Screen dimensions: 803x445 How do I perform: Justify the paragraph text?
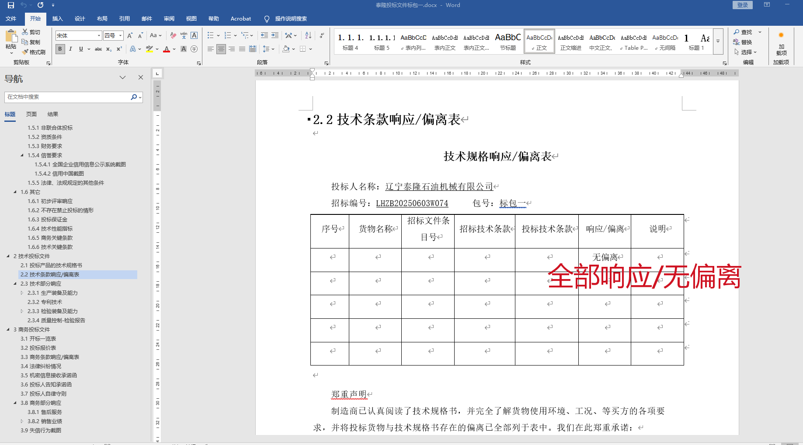242,49
